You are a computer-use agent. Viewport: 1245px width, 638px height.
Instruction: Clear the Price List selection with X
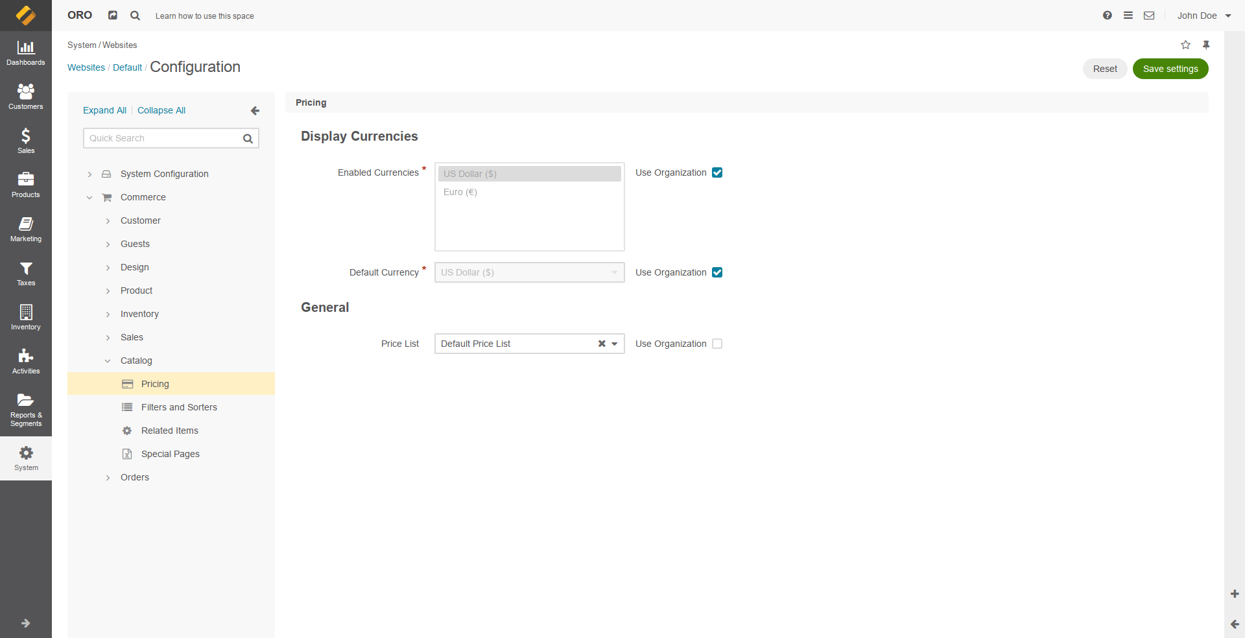(602, 344)
